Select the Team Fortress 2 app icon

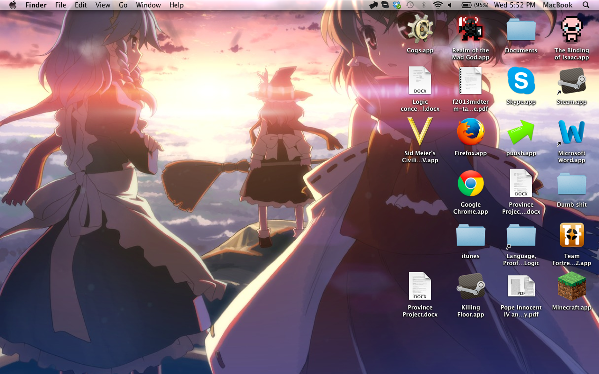click(571, 235)
